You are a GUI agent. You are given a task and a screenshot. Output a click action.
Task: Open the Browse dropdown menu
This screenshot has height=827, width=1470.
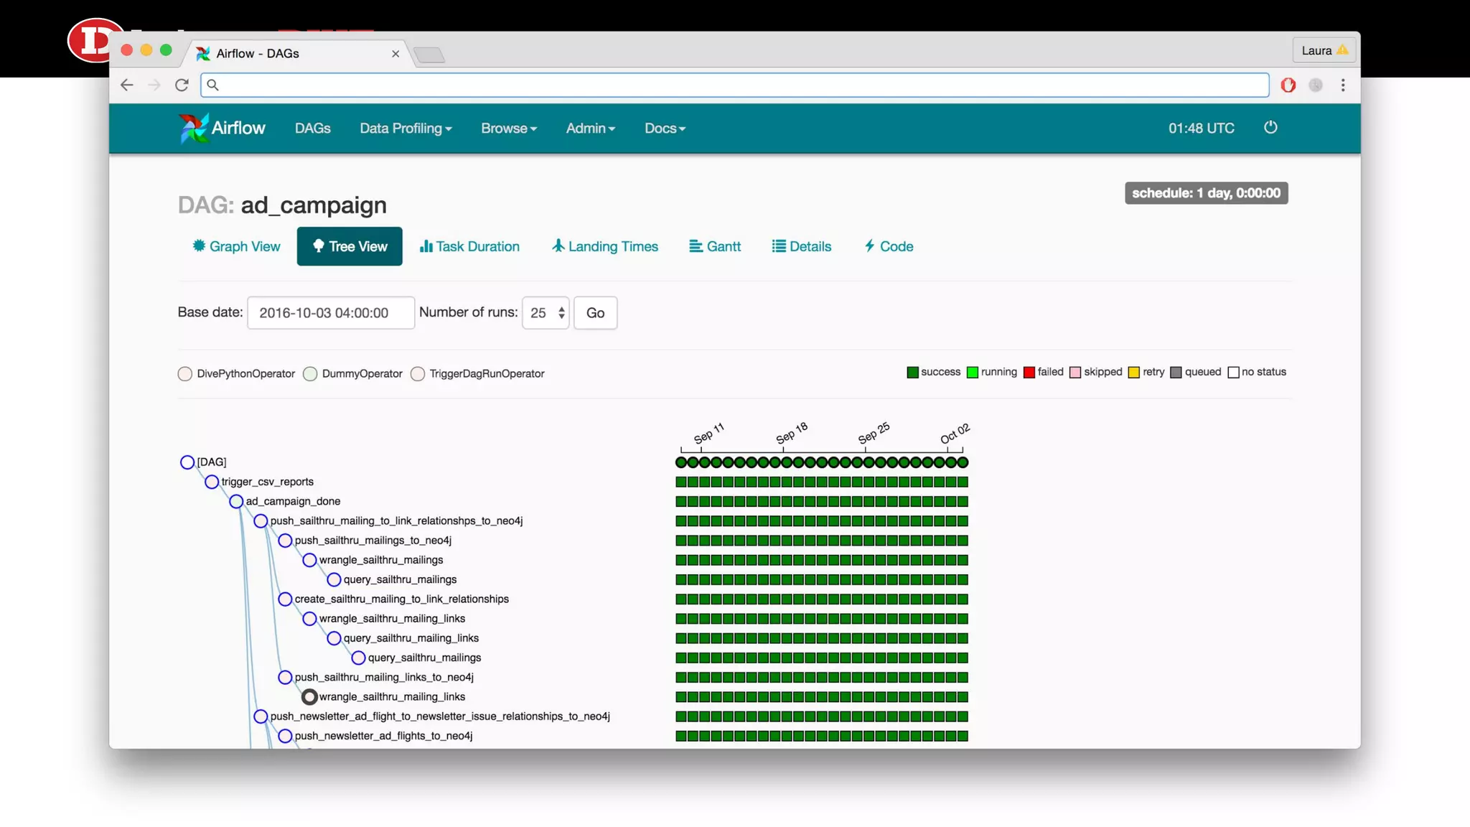[x=508, y=129]
